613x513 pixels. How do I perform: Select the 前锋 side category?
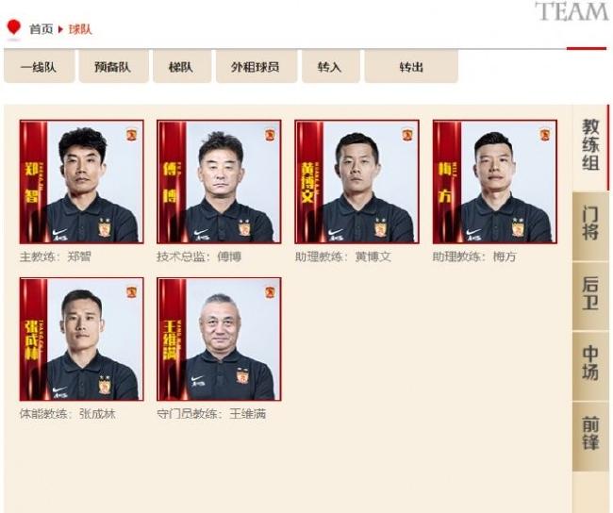[x=590, y=436]
